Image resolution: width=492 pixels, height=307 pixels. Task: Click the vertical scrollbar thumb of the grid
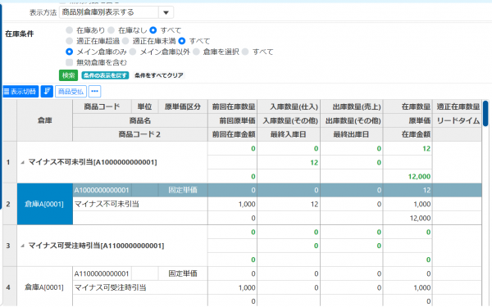tap(485, 114)
